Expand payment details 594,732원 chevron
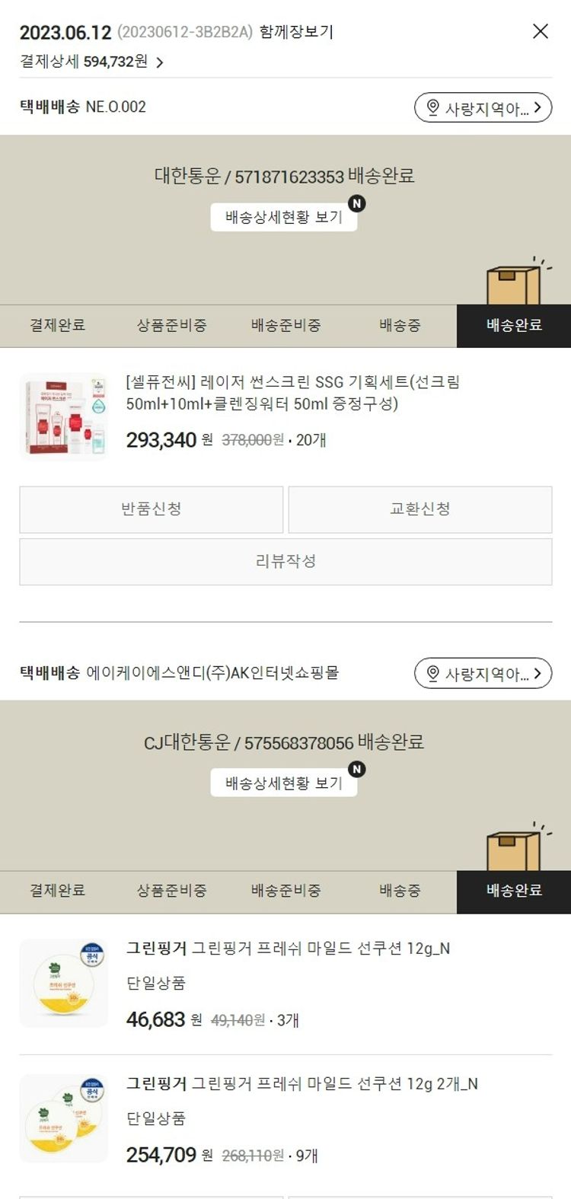 [x=159, y=63]
